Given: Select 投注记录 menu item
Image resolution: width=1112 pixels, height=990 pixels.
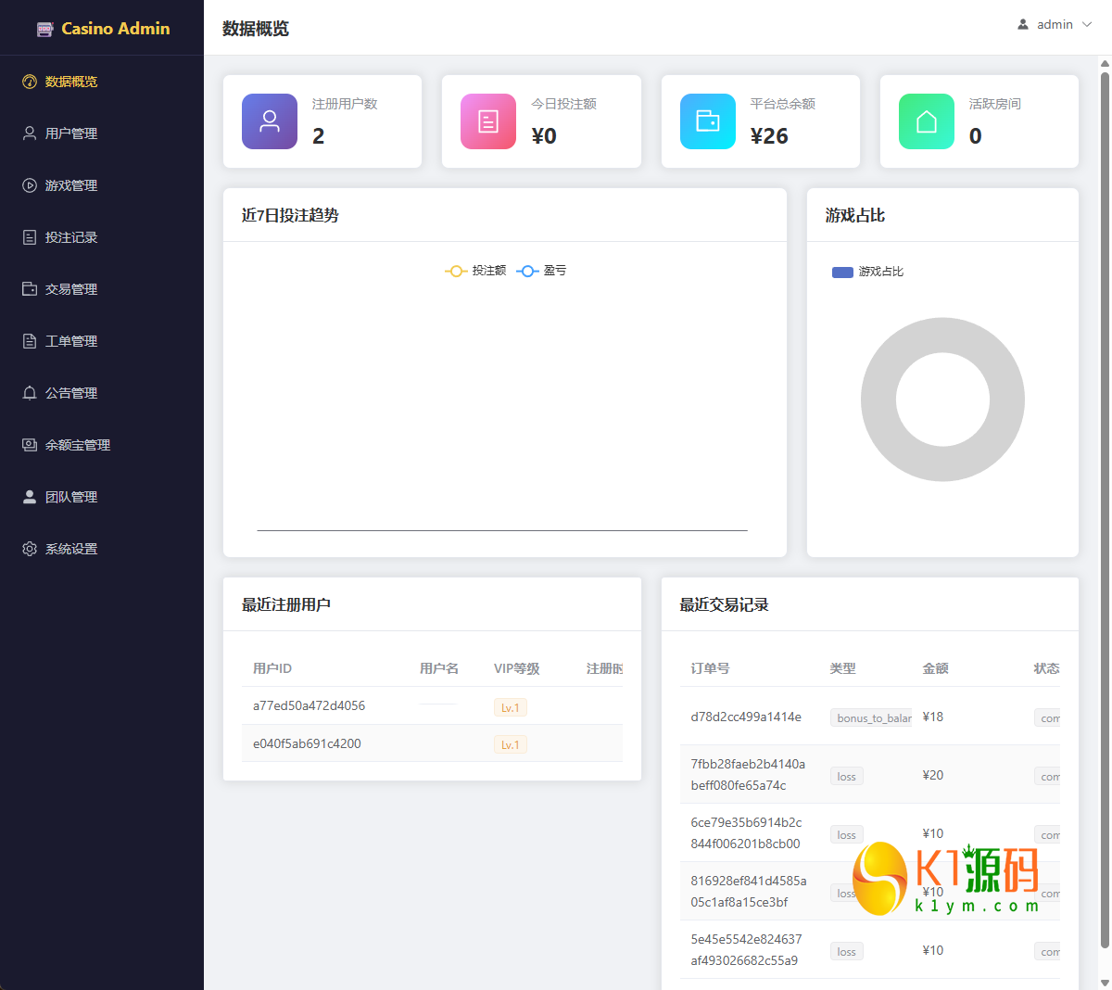Looking at the screenshot, I should pos(102,237).
